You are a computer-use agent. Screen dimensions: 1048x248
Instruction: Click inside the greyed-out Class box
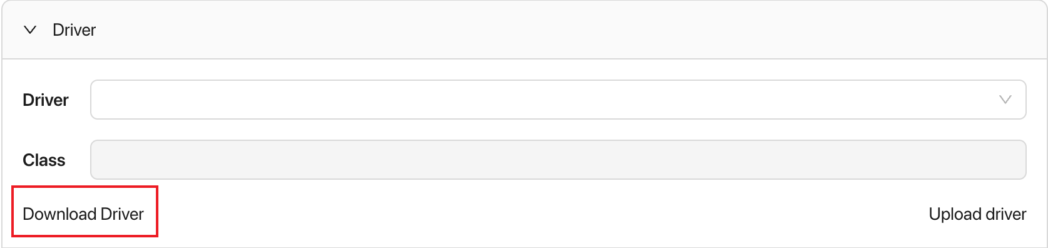[x=558, y=160]
